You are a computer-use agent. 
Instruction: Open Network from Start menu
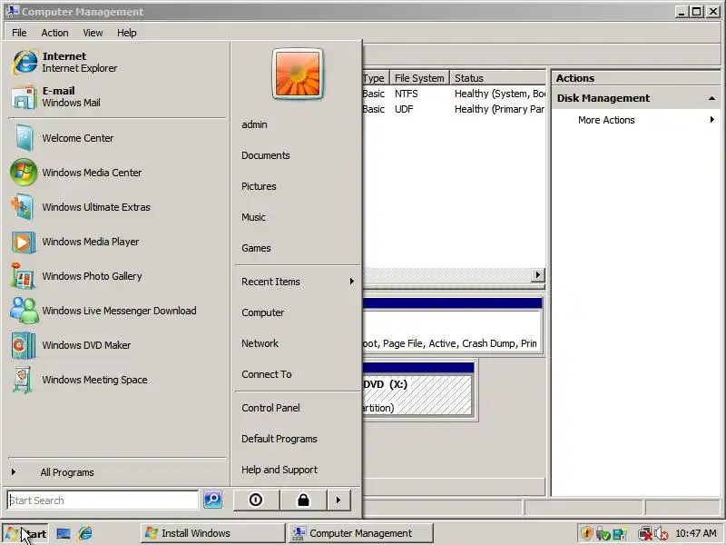click(x=298, y=343)
